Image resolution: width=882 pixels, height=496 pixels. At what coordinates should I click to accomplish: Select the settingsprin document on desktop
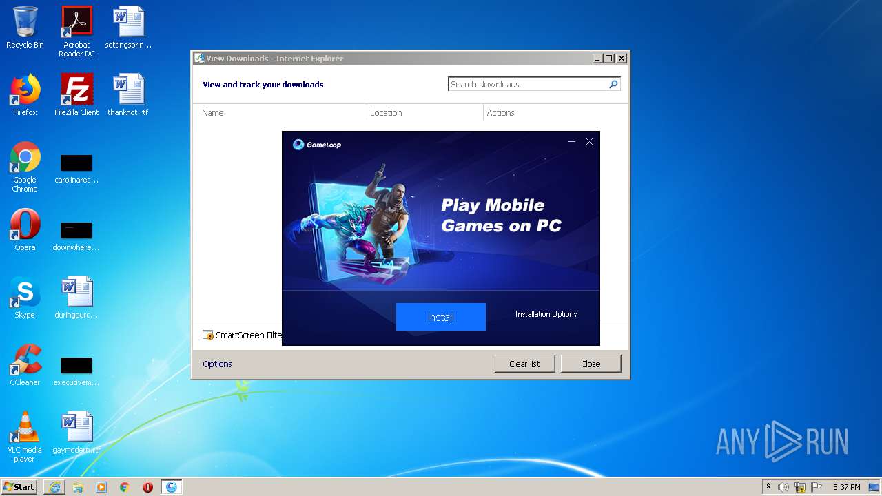128,28
